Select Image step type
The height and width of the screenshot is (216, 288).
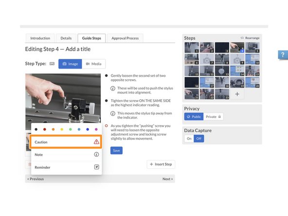pyautogui.click(x=70, y=64)
